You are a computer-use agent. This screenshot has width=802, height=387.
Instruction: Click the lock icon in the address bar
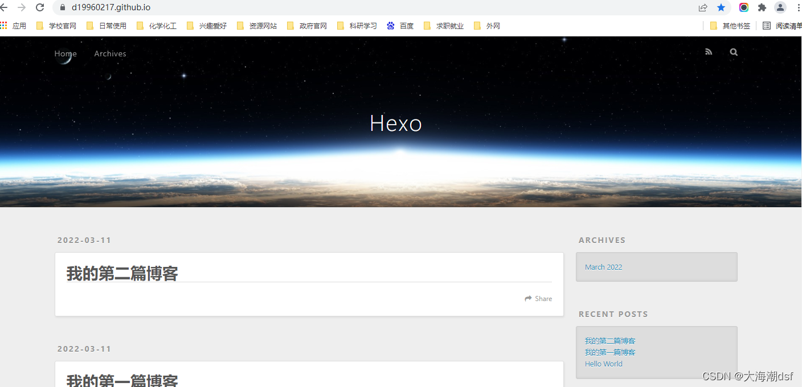tap(63, 7)
